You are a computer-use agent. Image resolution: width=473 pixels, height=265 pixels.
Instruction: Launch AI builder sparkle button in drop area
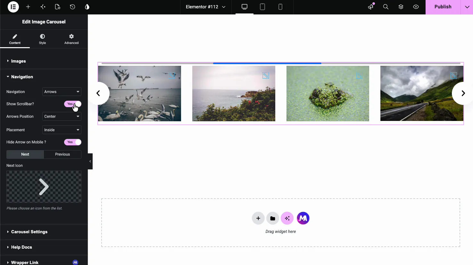tap(287, 218)
